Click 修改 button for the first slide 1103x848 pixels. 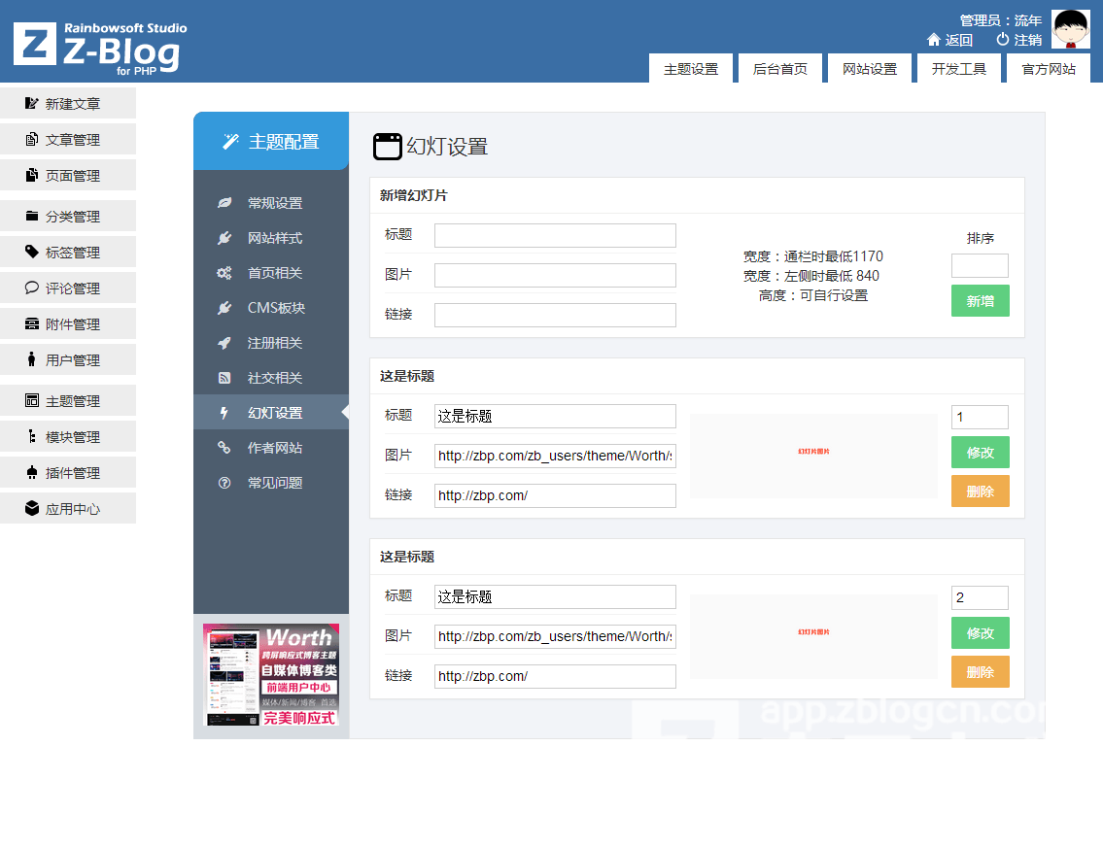pyautogui.click(x=980, y=453)
